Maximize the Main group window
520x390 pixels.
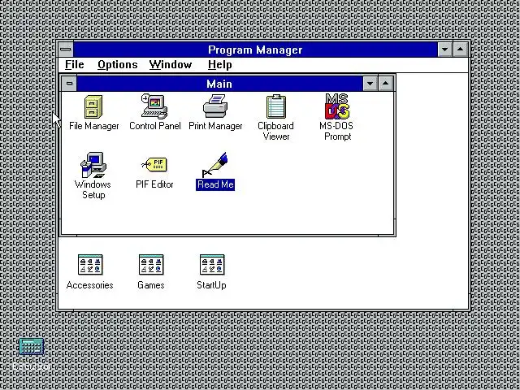[385, 84]
